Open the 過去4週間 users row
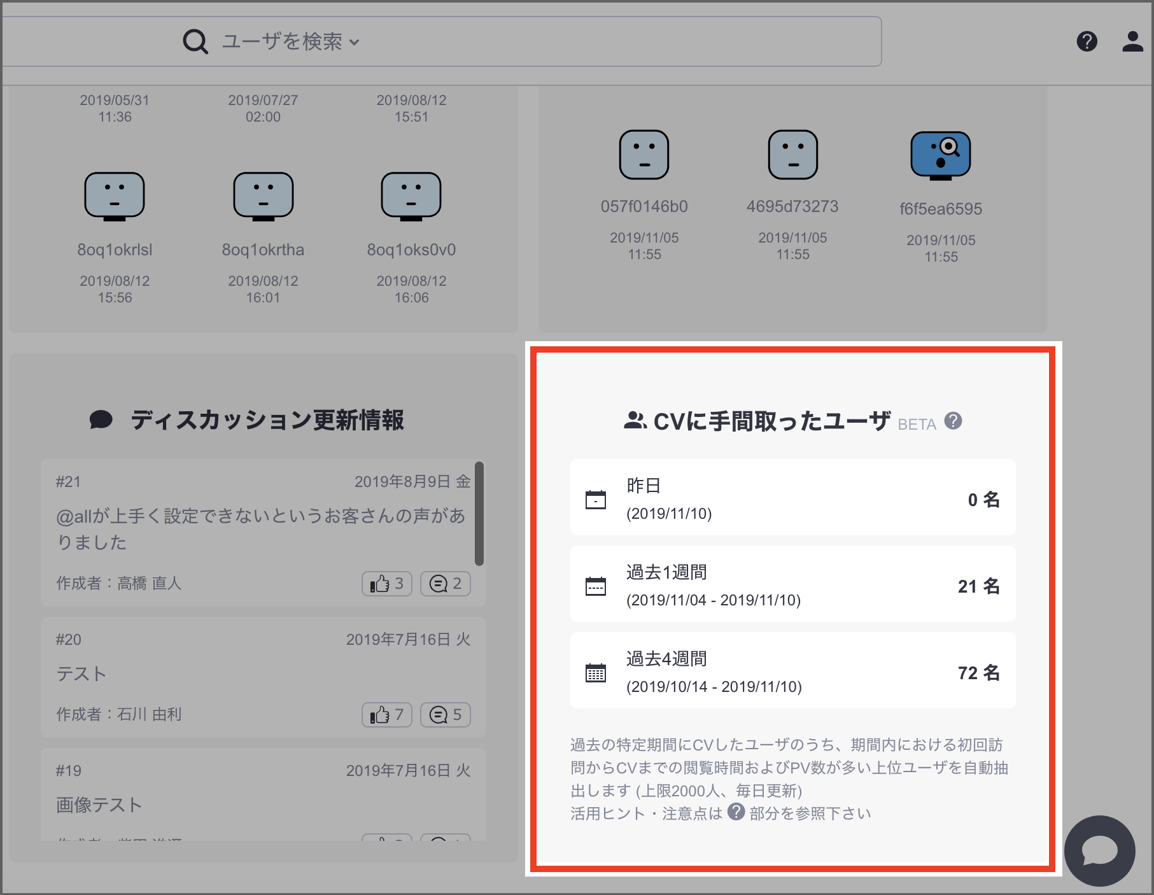Viewport: 1154px width, 895px height. pos(792,671)
